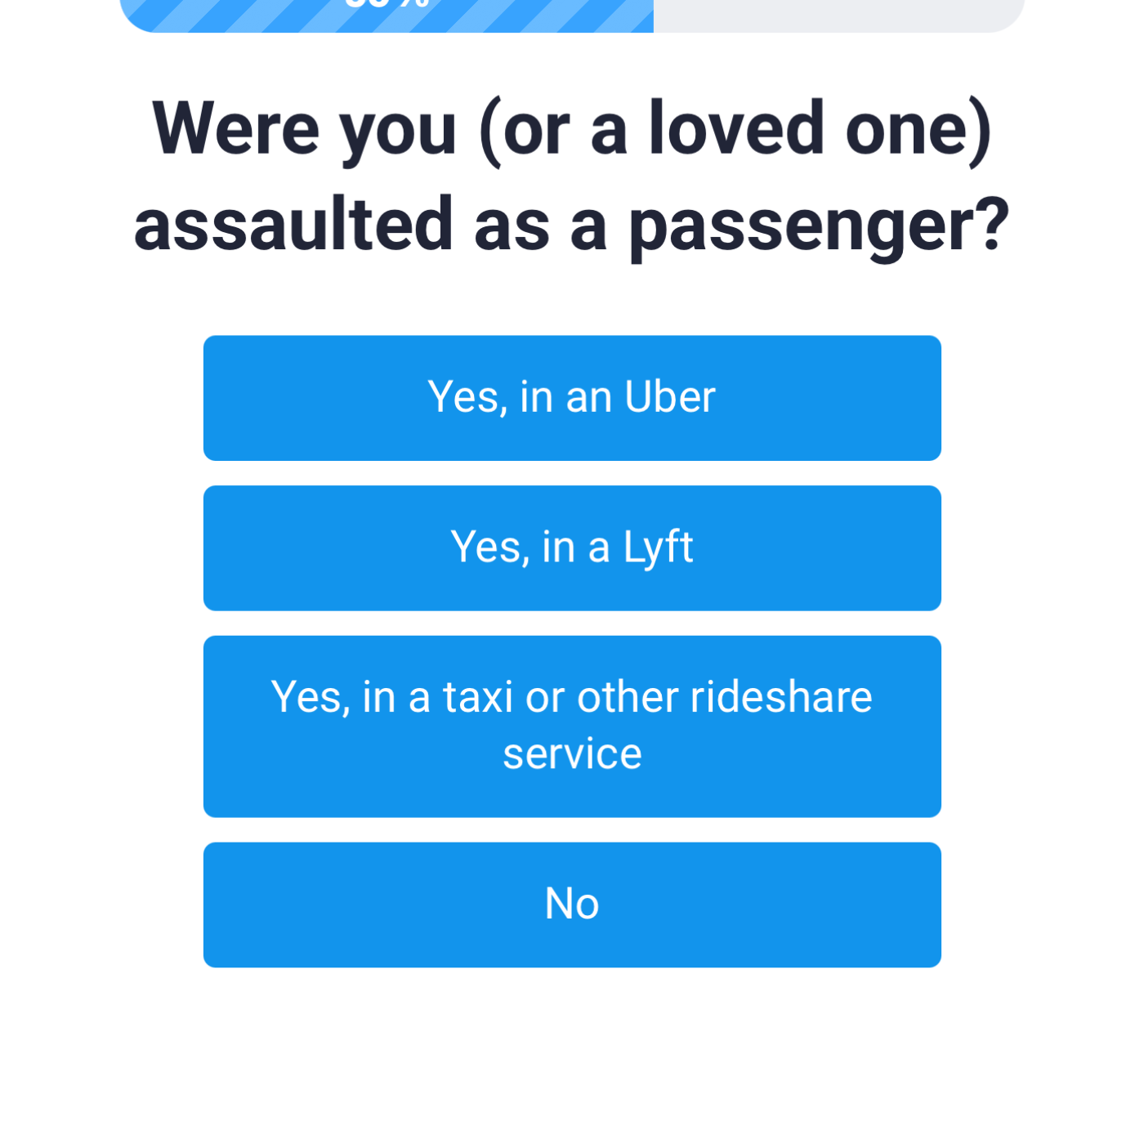Screen dimensions: 1144x1144
Task: Pick "Yes, in a taxi or other rideshare service"
Action: (x=572, y=726)
